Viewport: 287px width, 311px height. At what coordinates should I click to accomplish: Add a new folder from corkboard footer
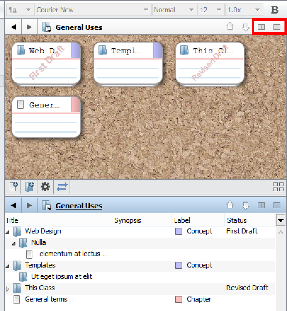29,187
